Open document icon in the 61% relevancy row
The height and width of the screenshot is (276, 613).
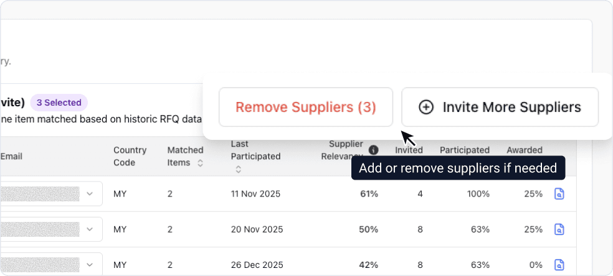click(559, 194)
